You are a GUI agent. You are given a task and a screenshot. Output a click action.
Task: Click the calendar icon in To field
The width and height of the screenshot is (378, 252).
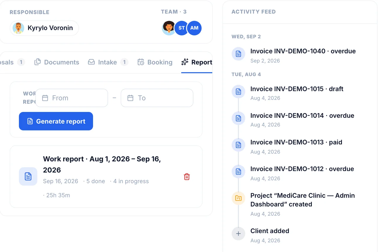coord(130,98)
